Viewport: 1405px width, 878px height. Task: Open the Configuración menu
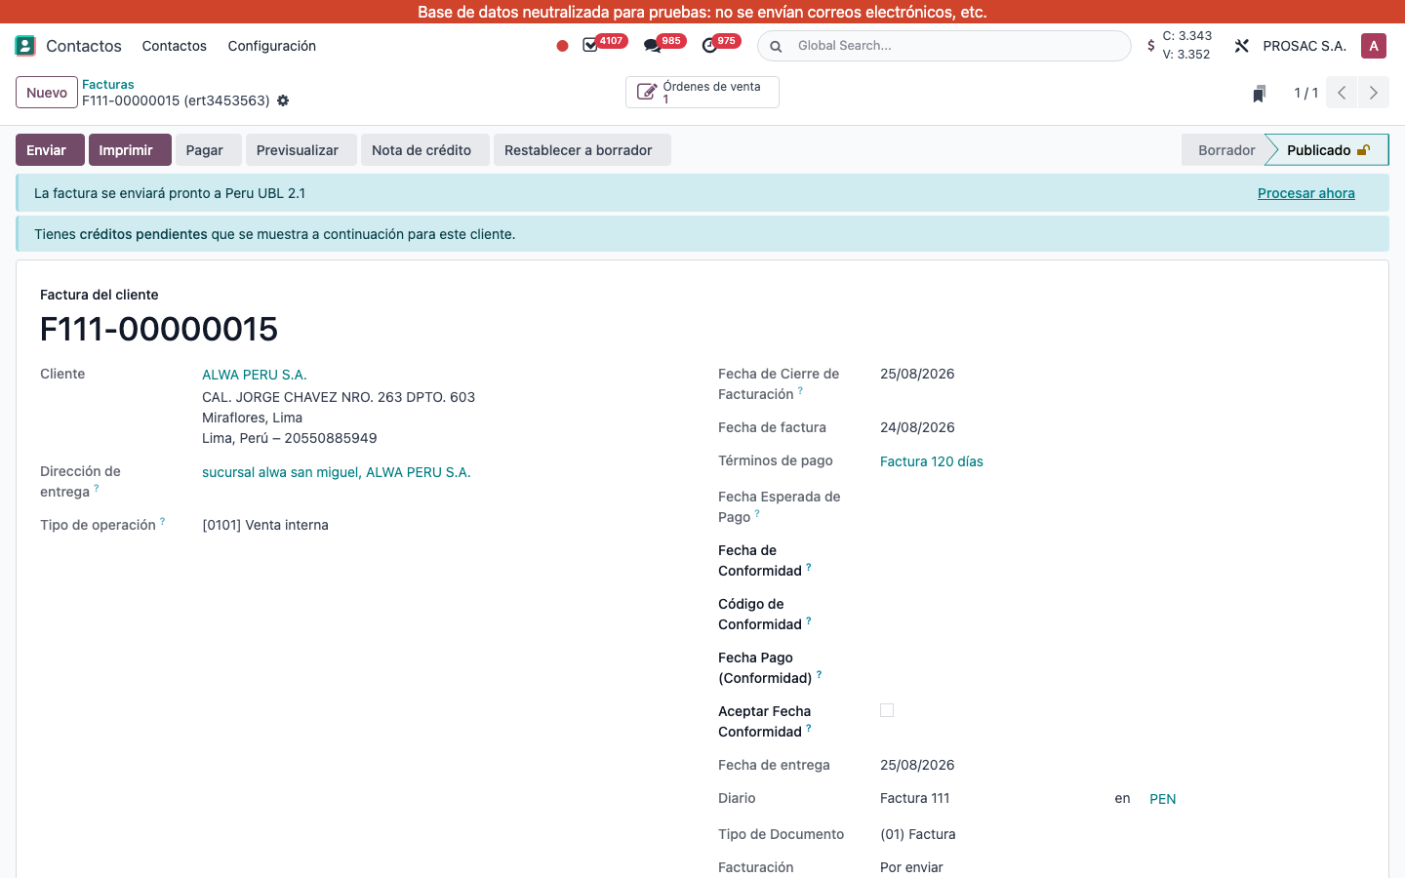(x=272, y=46)
